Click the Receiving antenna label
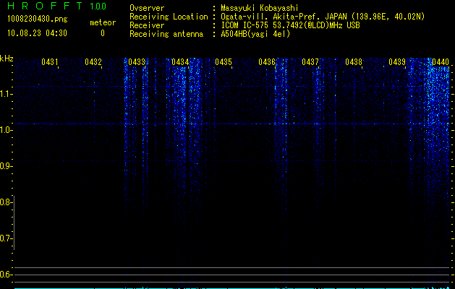The height and width of the screenshot is (289, 455). pos(166,34)
